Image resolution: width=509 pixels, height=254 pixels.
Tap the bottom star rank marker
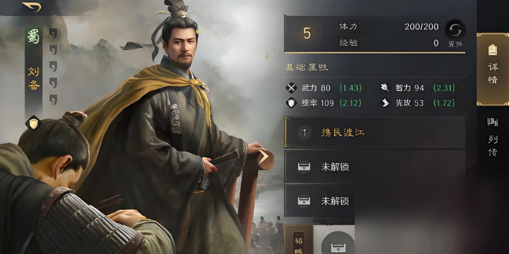[x=53, y=99]
